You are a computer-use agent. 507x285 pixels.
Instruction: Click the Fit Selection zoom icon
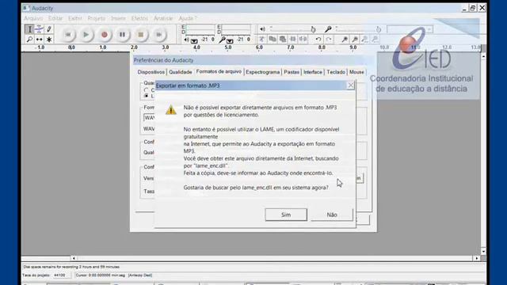pos(364,39)
